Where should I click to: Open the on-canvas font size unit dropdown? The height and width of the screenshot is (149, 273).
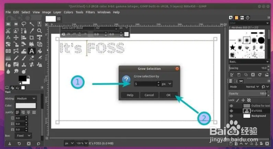coord(124,28)
